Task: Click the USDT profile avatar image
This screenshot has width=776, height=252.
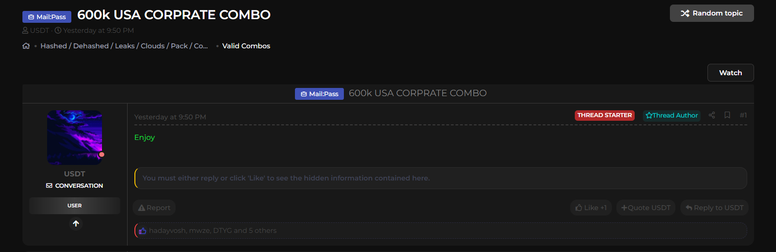Action: coord(75,137)
